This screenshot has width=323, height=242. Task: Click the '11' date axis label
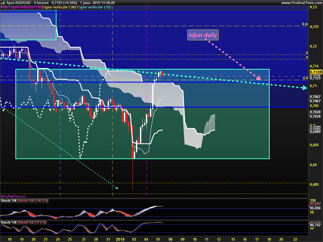click(207, 239)
